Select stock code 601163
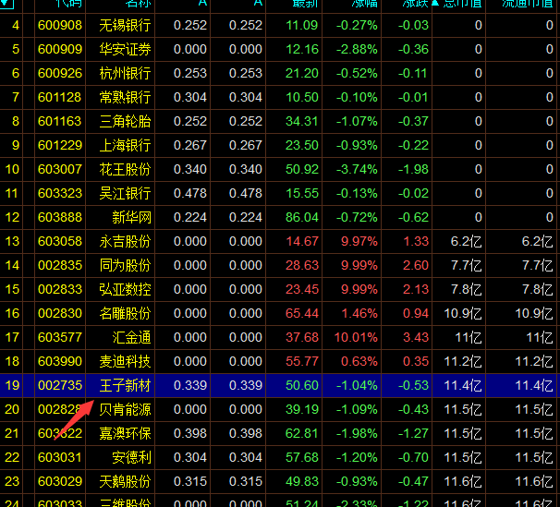The width and height of the screenshot is (560, 507). coord(60,121)
